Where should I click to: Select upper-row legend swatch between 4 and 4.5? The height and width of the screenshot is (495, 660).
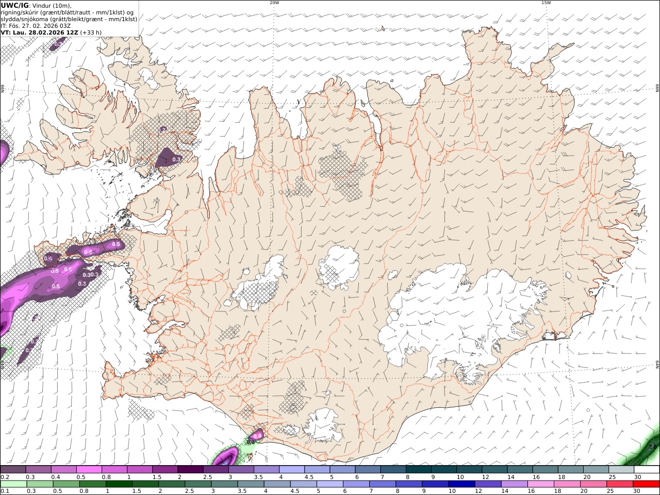pyautogui.click(x=292, y=469)
